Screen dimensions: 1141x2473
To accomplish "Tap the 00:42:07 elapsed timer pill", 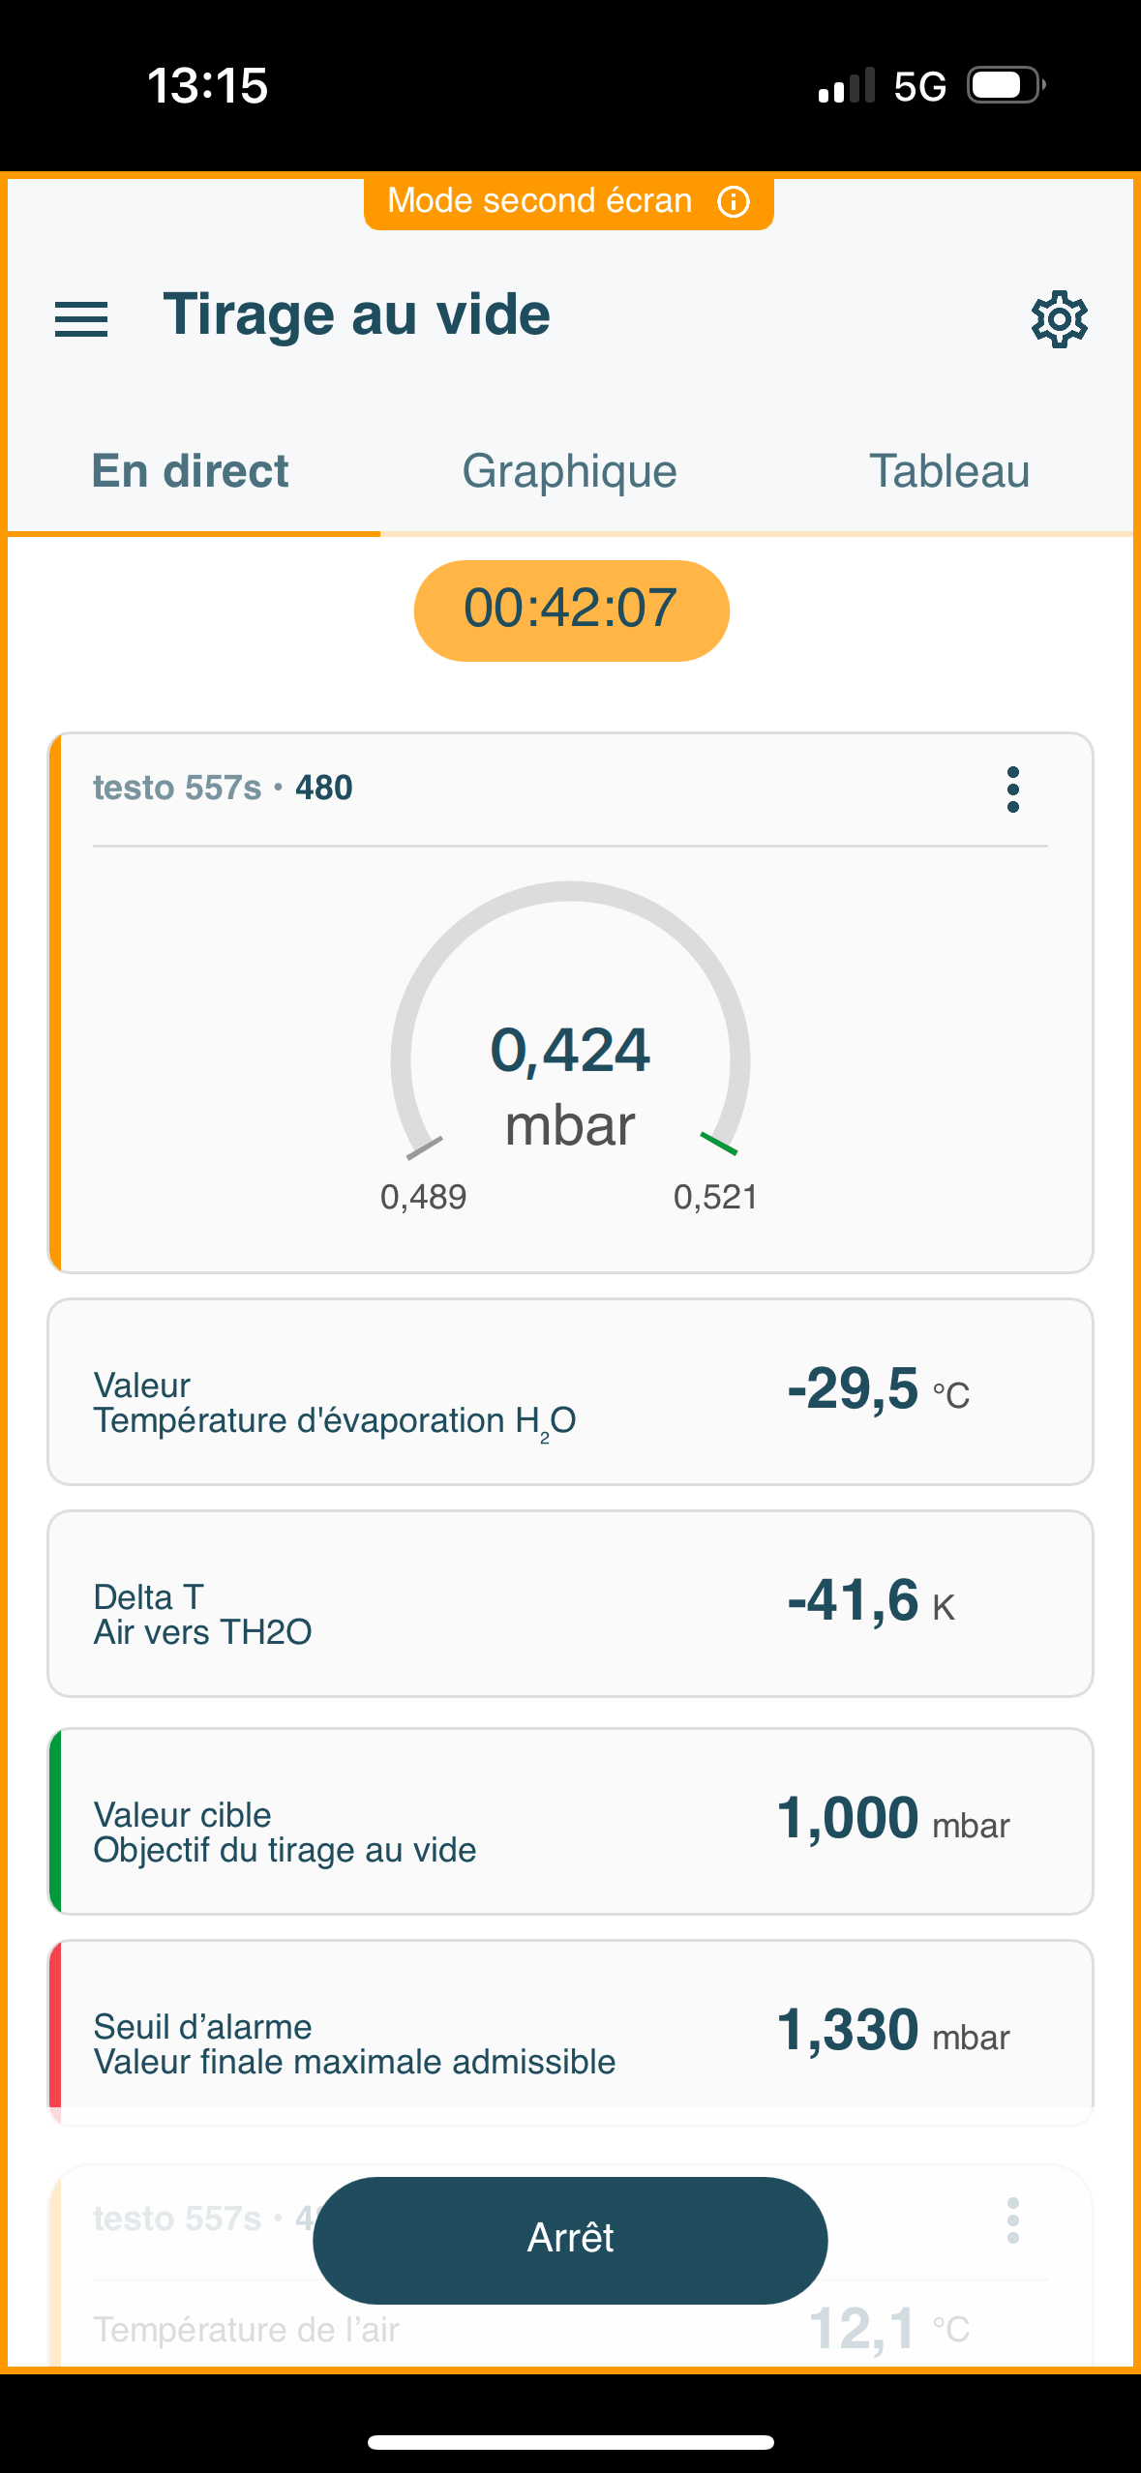I will [571, 610].
